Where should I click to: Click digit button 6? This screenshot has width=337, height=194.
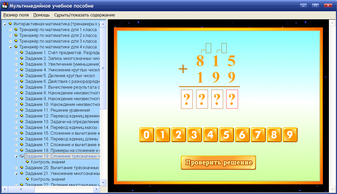pyautogui.click(x=242, y=135)
